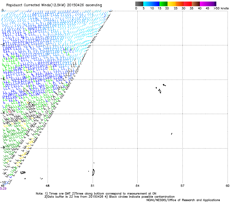Click the legend value '10'

tap(152, 8)
